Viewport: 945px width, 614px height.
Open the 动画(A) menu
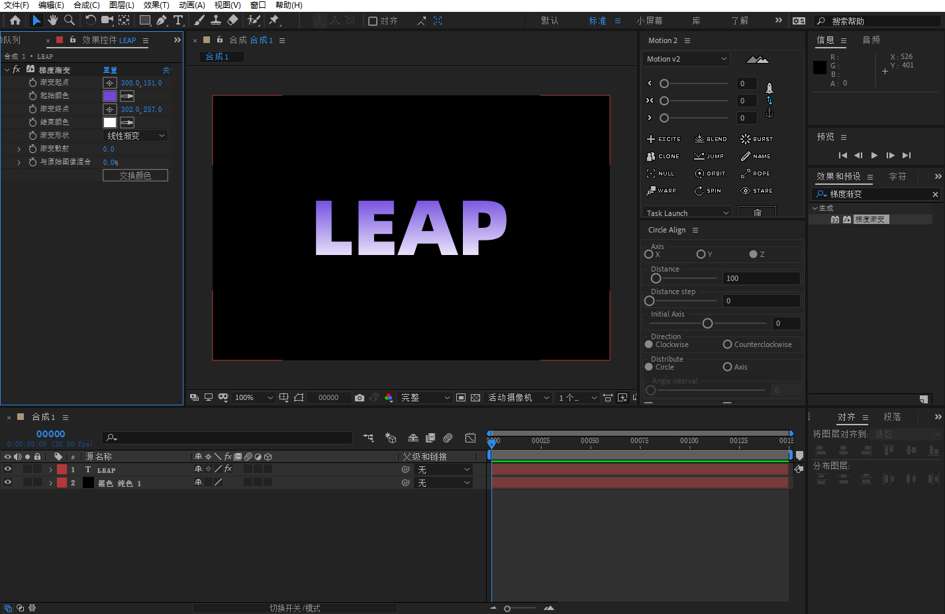coord(192,5)
